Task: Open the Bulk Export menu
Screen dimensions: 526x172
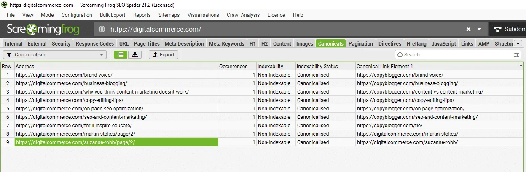Action: click(113, 15)
